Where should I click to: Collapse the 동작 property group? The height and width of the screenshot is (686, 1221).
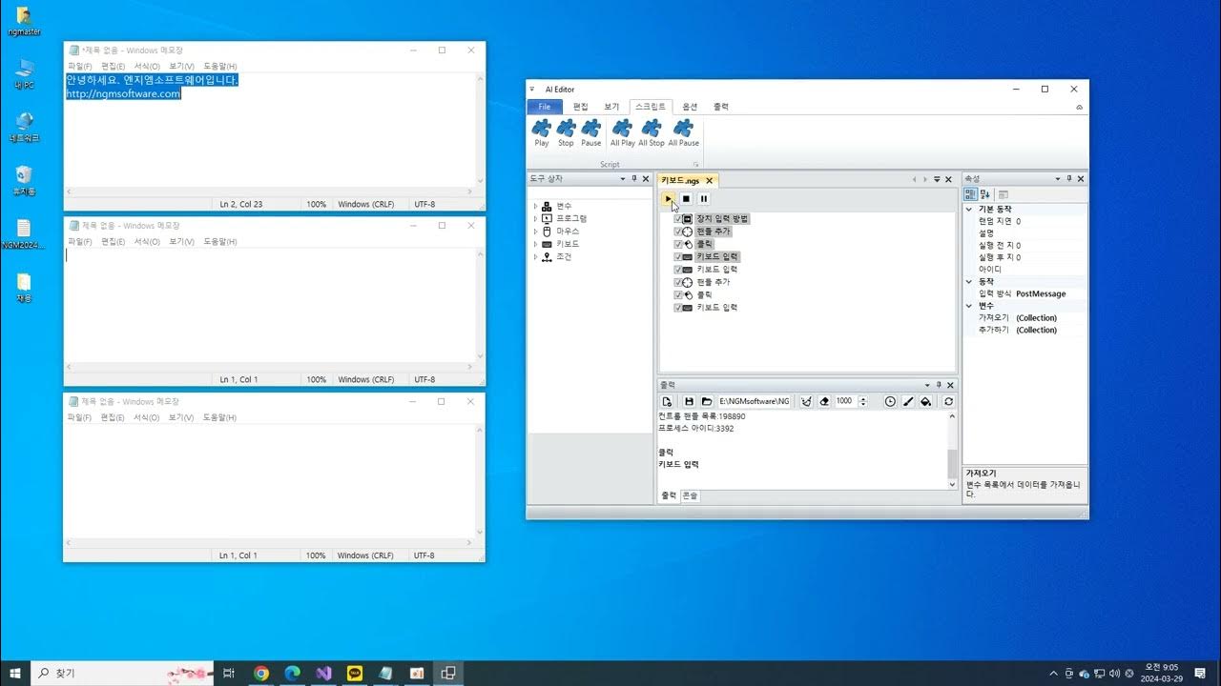coord(969,282)
